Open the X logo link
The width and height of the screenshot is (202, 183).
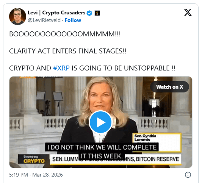(188, 13)
